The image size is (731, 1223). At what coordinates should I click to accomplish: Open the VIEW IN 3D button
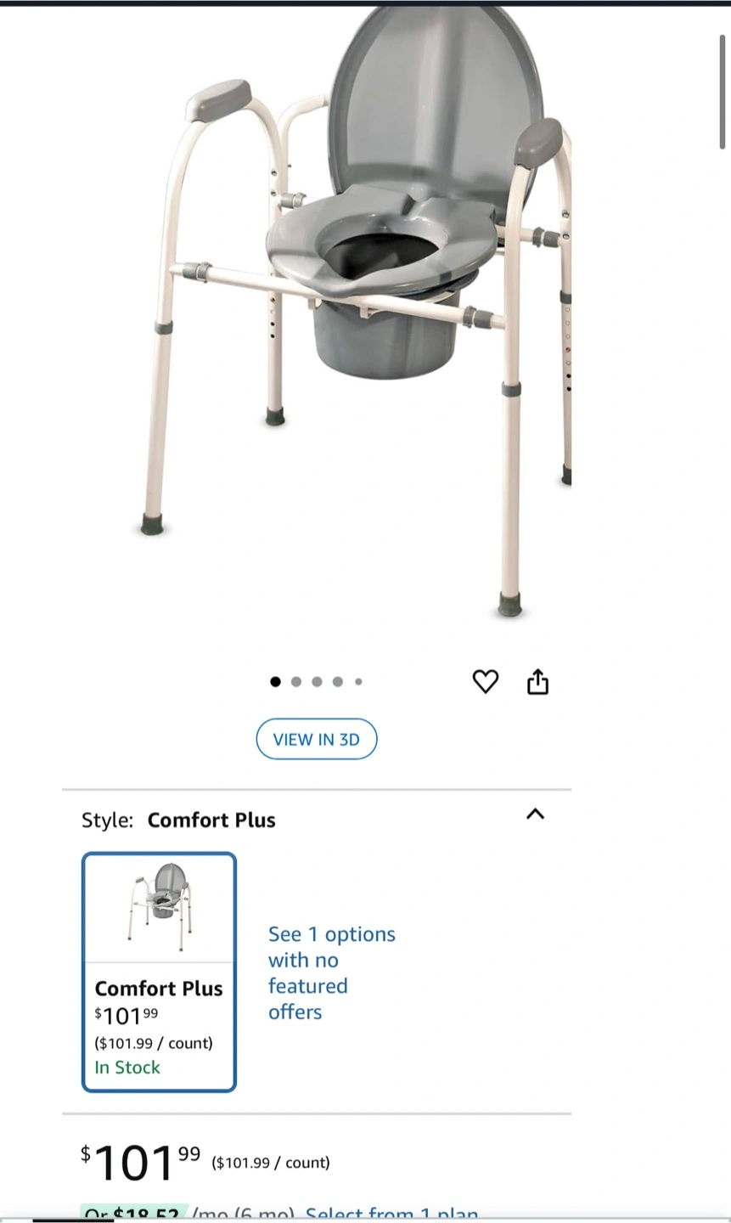[317, 739]
